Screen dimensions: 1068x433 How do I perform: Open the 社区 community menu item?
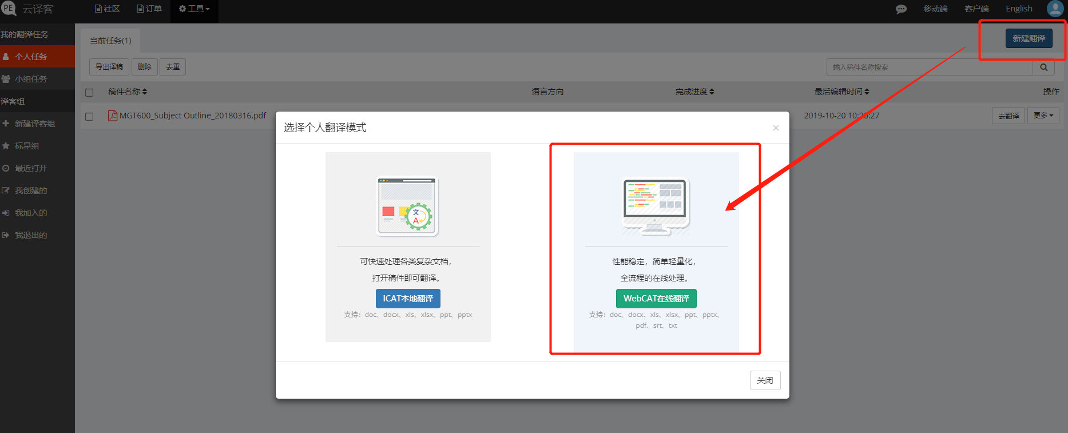108,9
